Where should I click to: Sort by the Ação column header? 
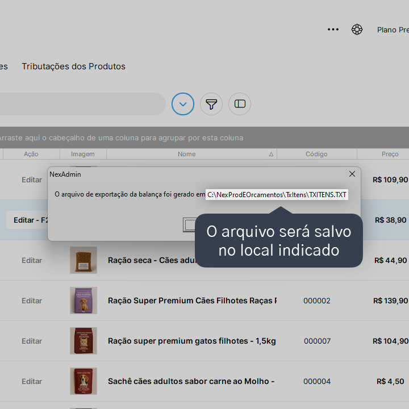(31, 154)
